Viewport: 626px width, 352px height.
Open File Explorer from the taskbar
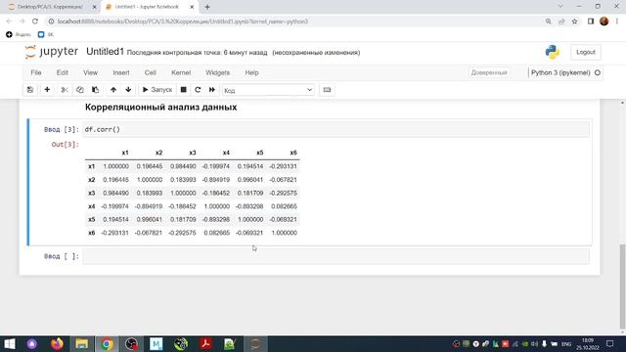tap(82, 344)
